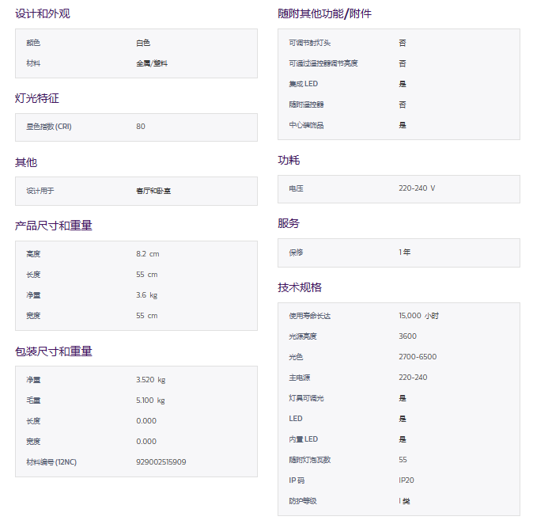The height and width of the screenshot is (524, 533).
Task: Select the packaging net weight '3.520 kg'
Action: (151, 380)
